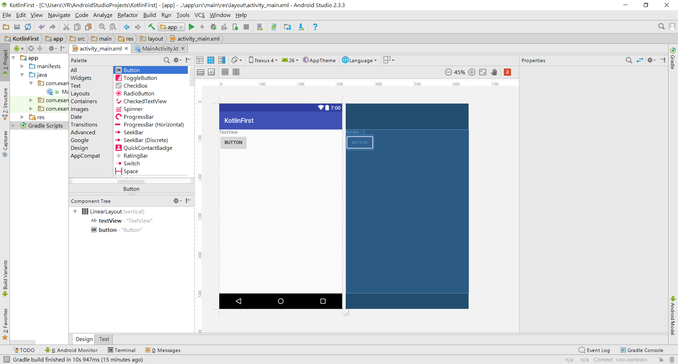Open the VCS menu
This screenshot has height=364, width=678.
[200, 15]
